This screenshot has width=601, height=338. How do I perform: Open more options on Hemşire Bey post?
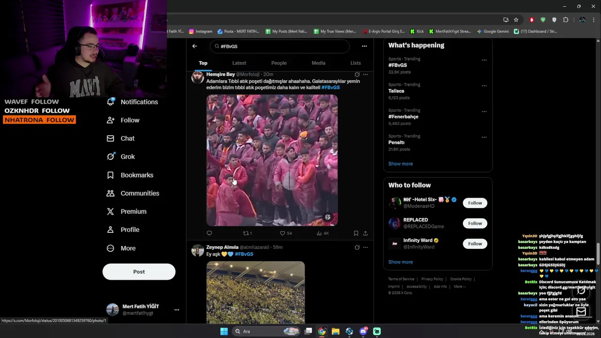coord(365,75)
